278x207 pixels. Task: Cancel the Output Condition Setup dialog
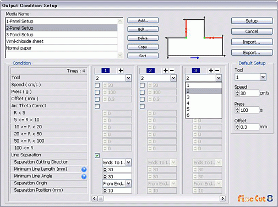(252, 31)
